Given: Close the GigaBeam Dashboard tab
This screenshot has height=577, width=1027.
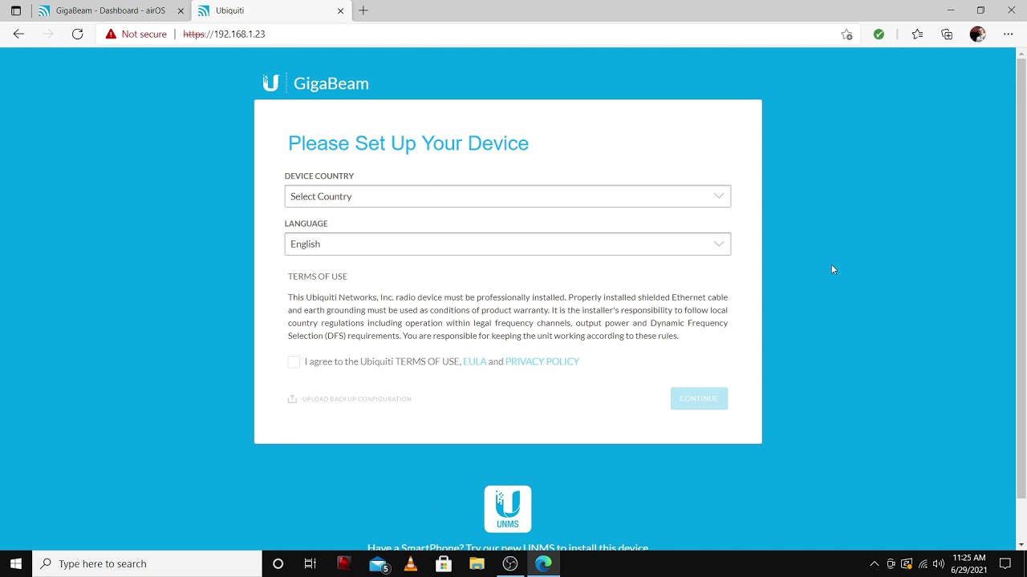Looking at the screenshot, I should click(181, 11).
